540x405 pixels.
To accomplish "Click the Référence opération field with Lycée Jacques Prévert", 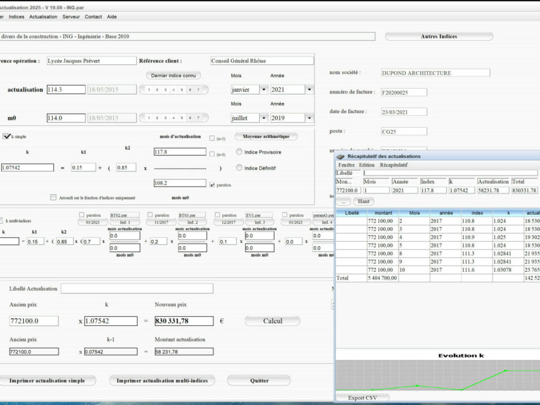I will point(91,61).
